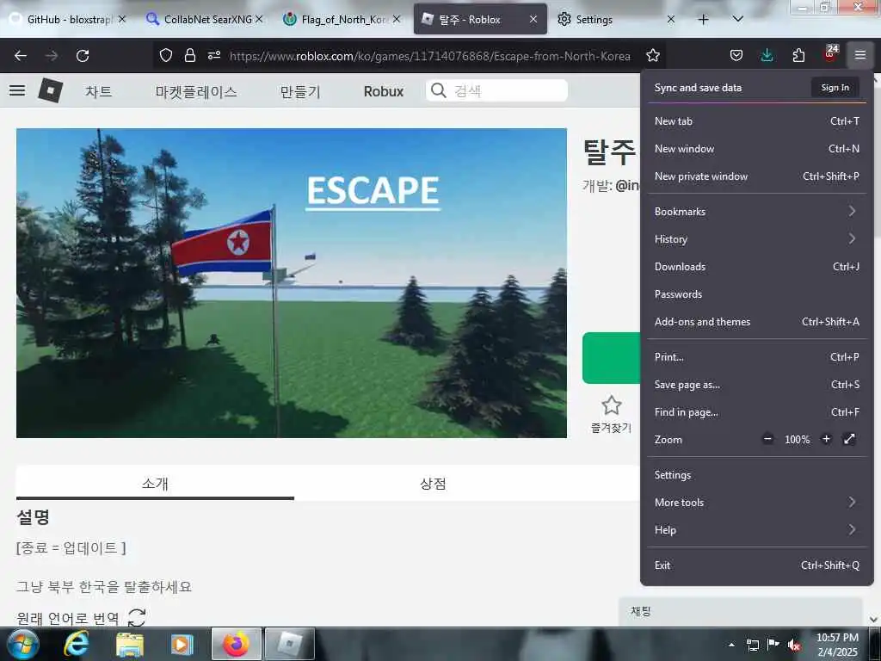Choose New window in the menu
Screen dimensions: 881x661
pyautogui.click(x=756, y=148)
